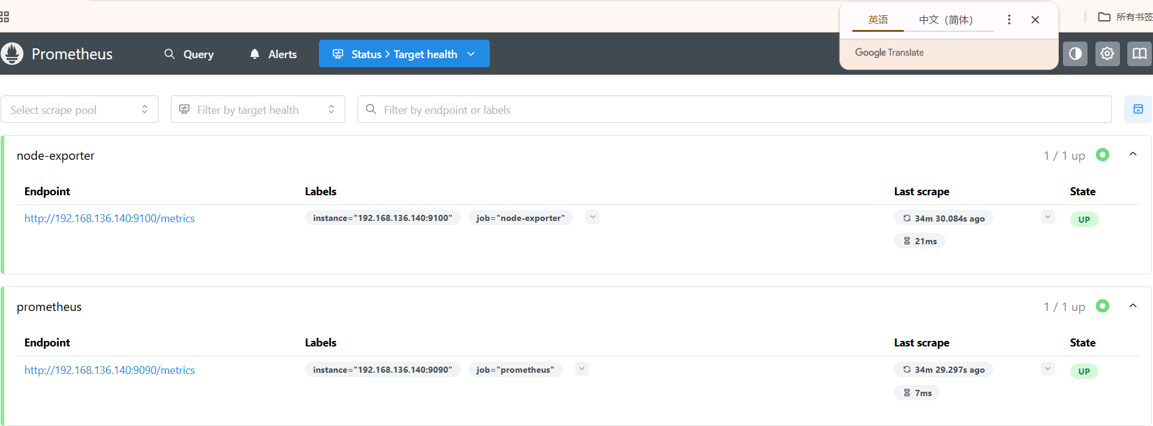The height and width of the screenshot is (426, 1153).
Task: Open the browser apps grid icon
Action: tap(4, 17)
